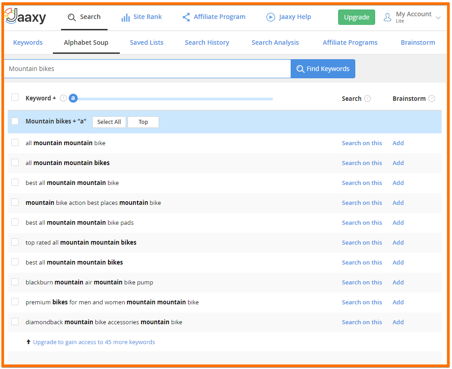Click the help icon beside Brainstorm column
This screenshot has height=369, width=452.
(x=432, y=99)
